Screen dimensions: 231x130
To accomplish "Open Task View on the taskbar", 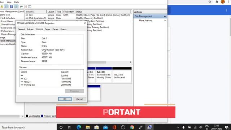I will pos(70,127).
